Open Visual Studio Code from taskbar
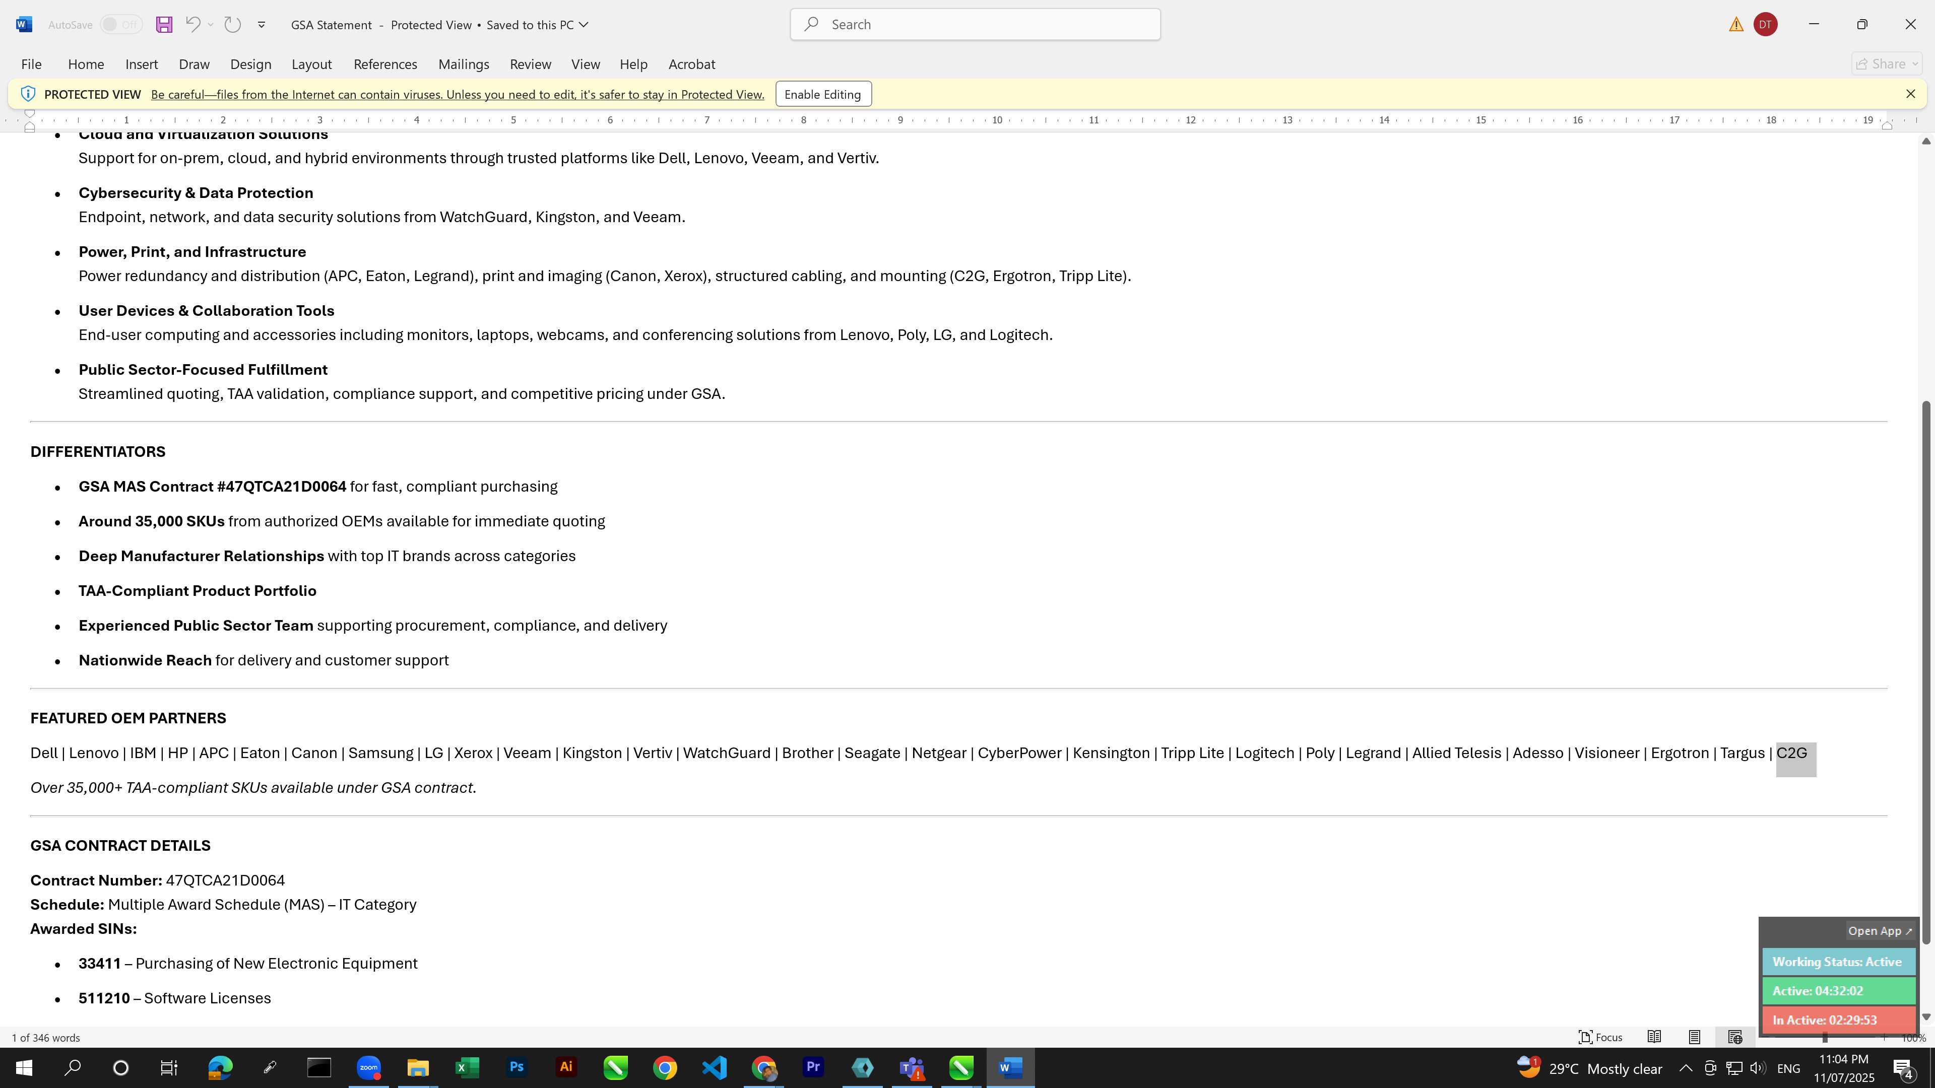The height and width of the screenshot is (1088, 1935). click(715, 1068)
